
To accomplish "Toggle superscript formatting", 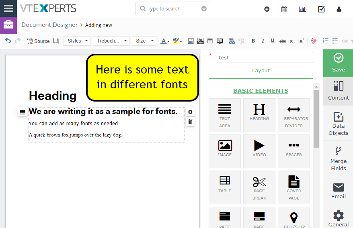I will (x=302, y=41).
